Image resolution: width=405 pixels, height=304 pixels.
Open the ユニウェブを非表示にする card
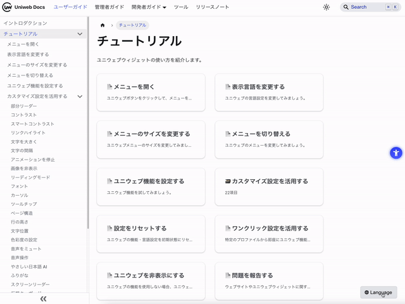click(x=151, y=281)
